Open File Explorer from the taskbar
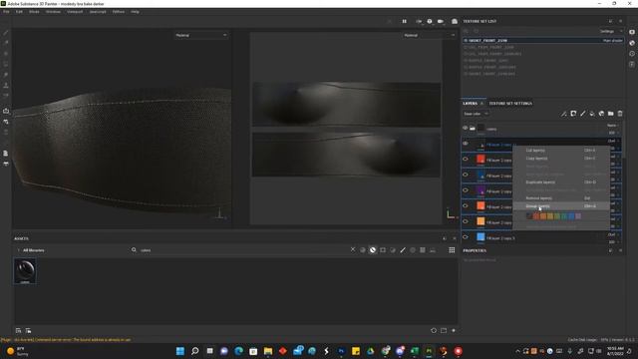Viewport: 638px width, 359px height. click(268, 351)
